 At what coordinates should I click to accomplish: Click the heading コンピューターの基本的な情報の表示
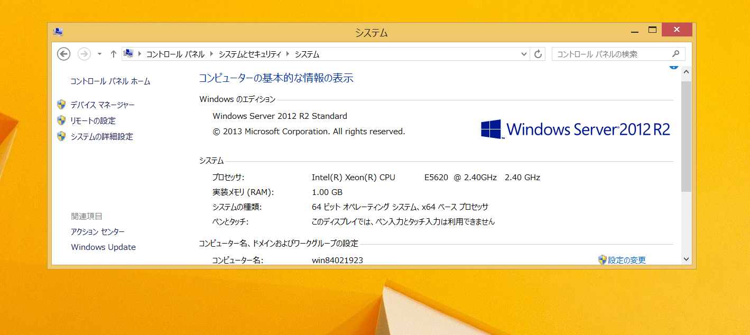276,78
